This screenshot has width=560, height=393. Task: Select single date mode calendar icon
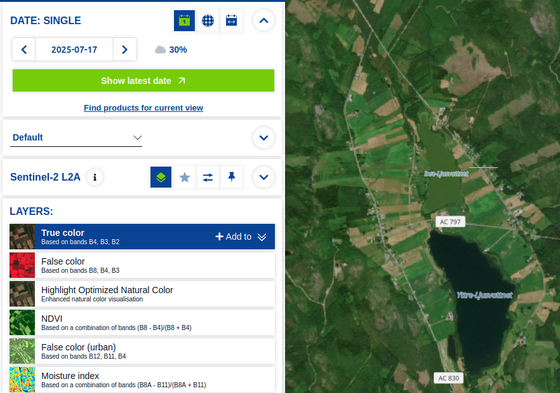click(x=184, y=20)
